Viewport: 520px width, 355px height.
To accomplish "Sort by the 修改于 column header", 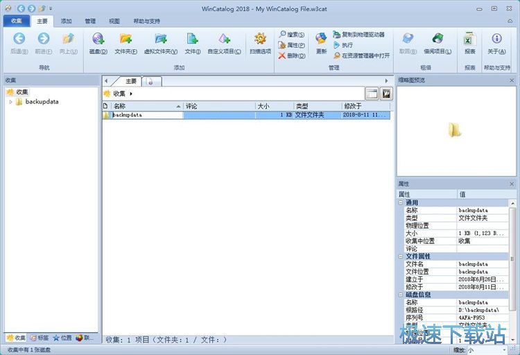I will point(366,106).
